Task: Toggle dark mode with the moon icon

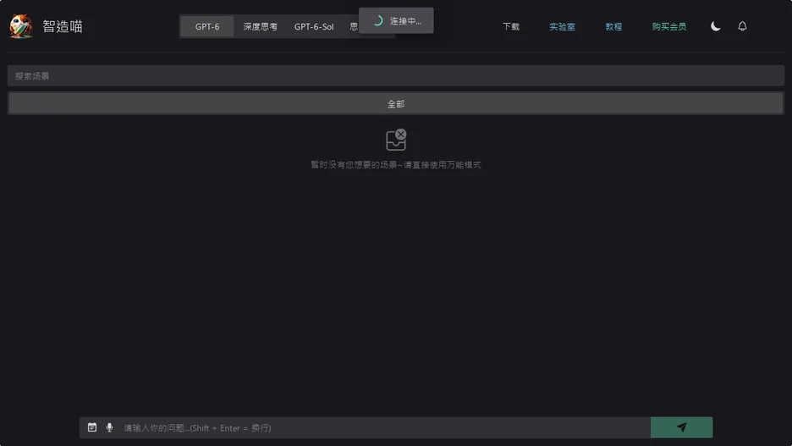Action: tap(715, 26)
